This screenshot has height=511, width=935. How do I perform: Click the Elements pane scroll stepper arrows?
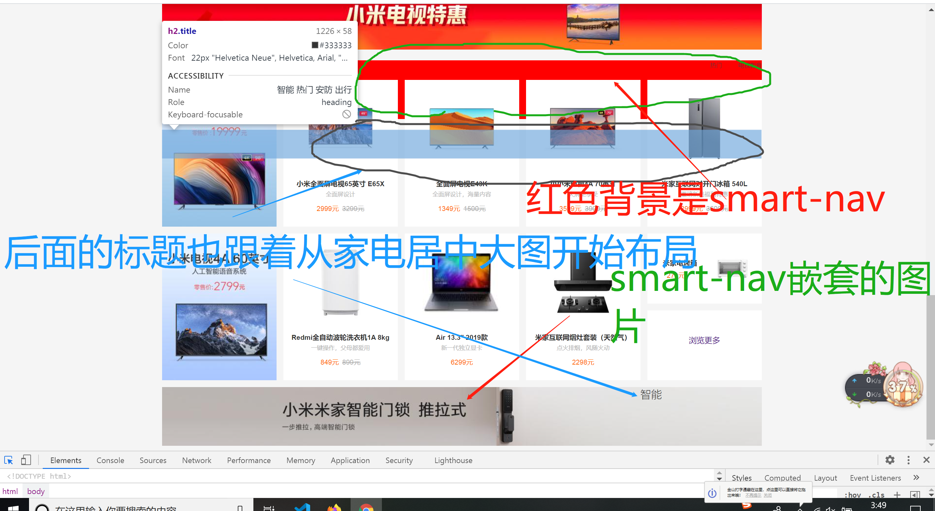(719, 475)
